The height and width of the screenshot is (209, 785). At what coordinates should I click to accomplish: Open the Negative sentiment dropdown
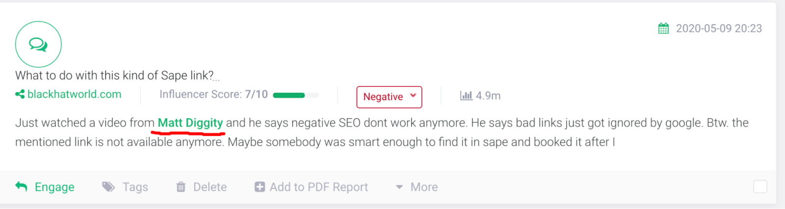[x=389, y=97]
